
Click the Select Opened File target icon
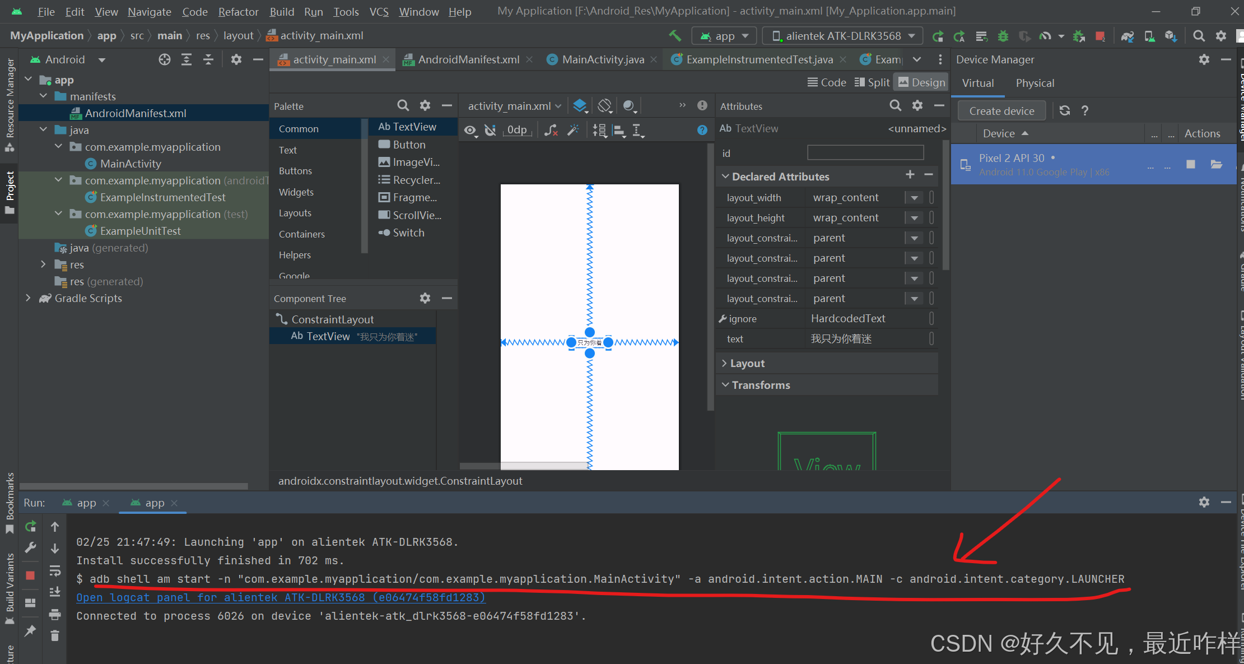point(164,59)
